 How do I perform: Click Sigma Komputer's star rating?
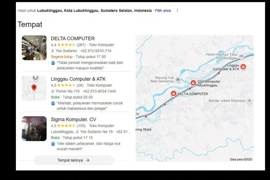66,126
